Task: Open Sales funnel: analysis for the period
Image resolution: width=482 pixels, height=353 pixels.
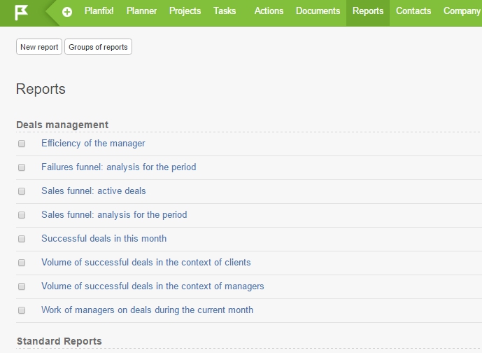Action: pos(114,215)
